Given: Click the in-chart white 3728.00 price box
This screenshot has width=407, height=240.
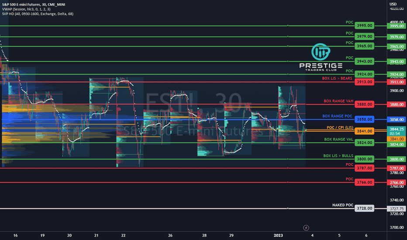Looking at the screenshot, I should click(365, 208).
